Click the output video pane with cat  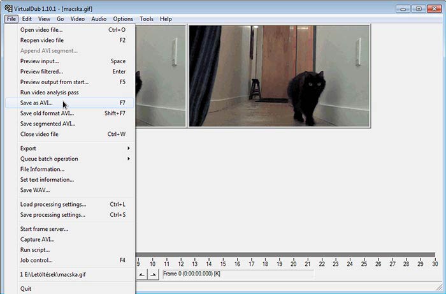pos(279,76)
